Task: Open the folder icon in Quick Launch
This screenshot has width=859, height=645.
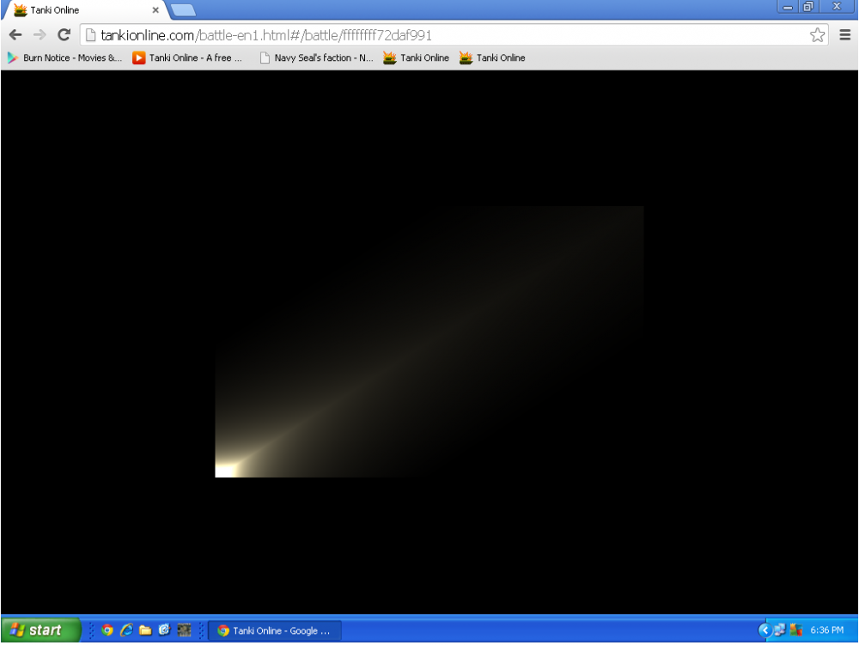Action: click(x=145, y=630)
